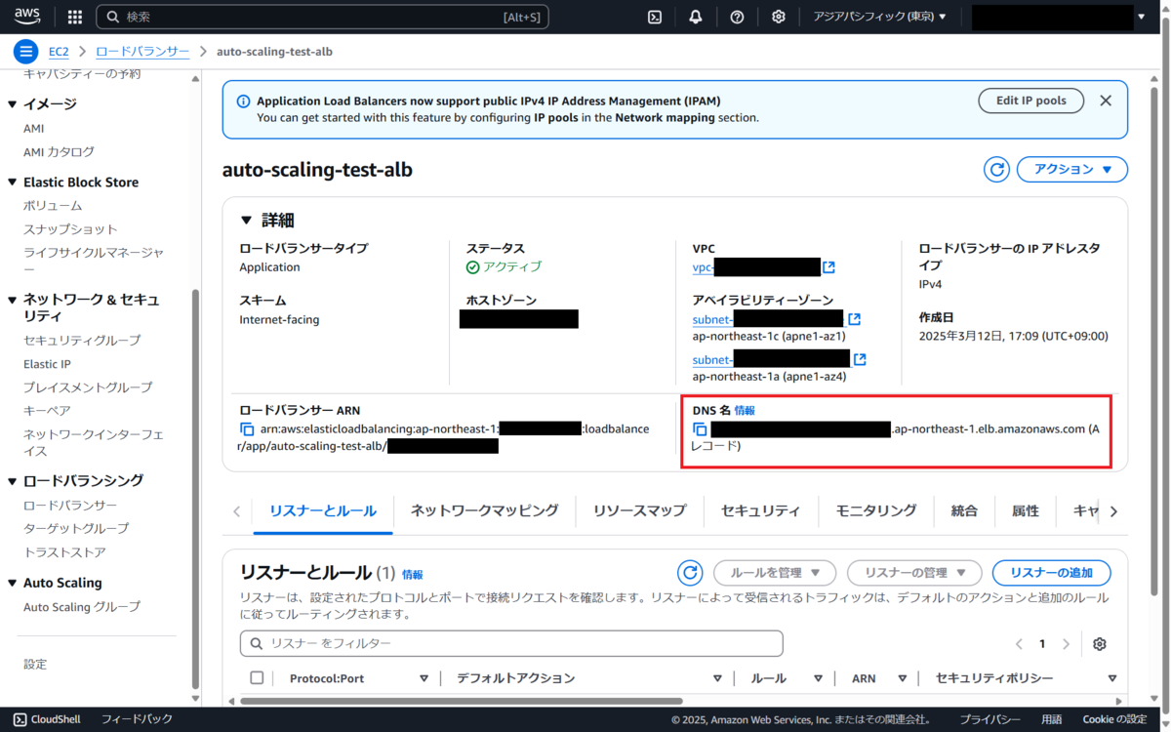Collapse the ネットワーク & セキュリティ section
The image size is (1171, 732).
click(13, 300)
